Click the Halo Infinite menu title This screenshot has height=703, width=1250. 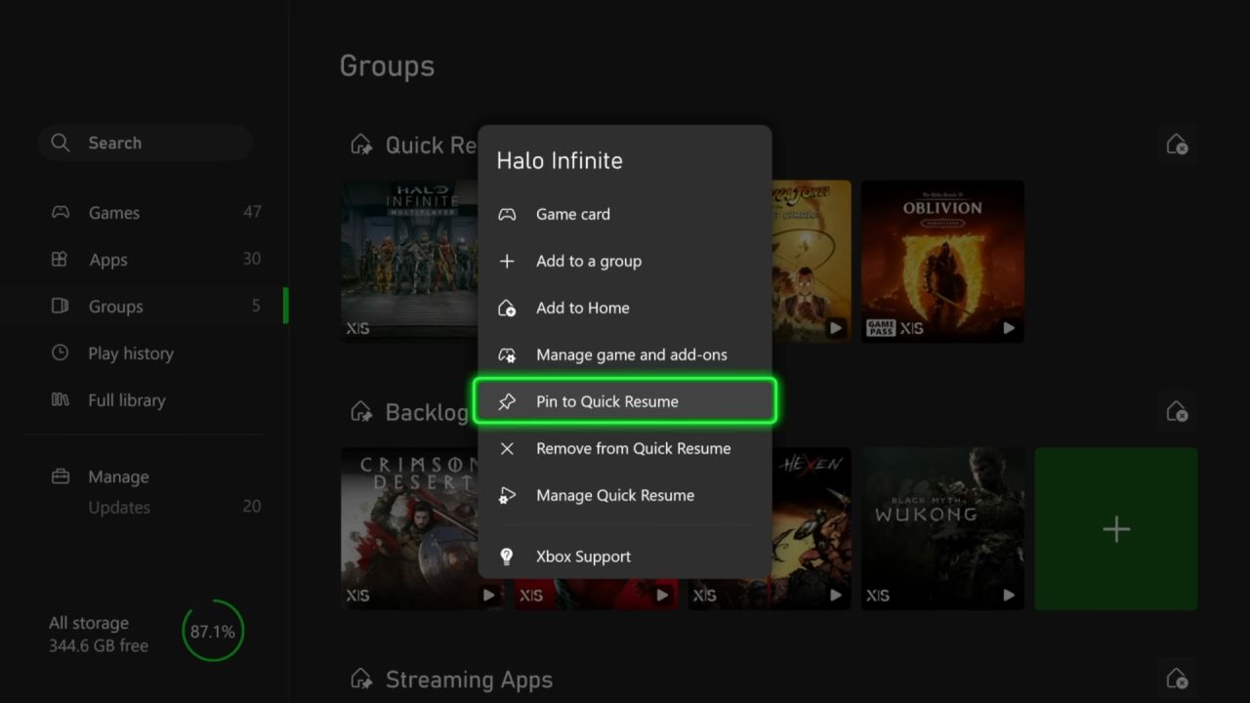point(560,161)
